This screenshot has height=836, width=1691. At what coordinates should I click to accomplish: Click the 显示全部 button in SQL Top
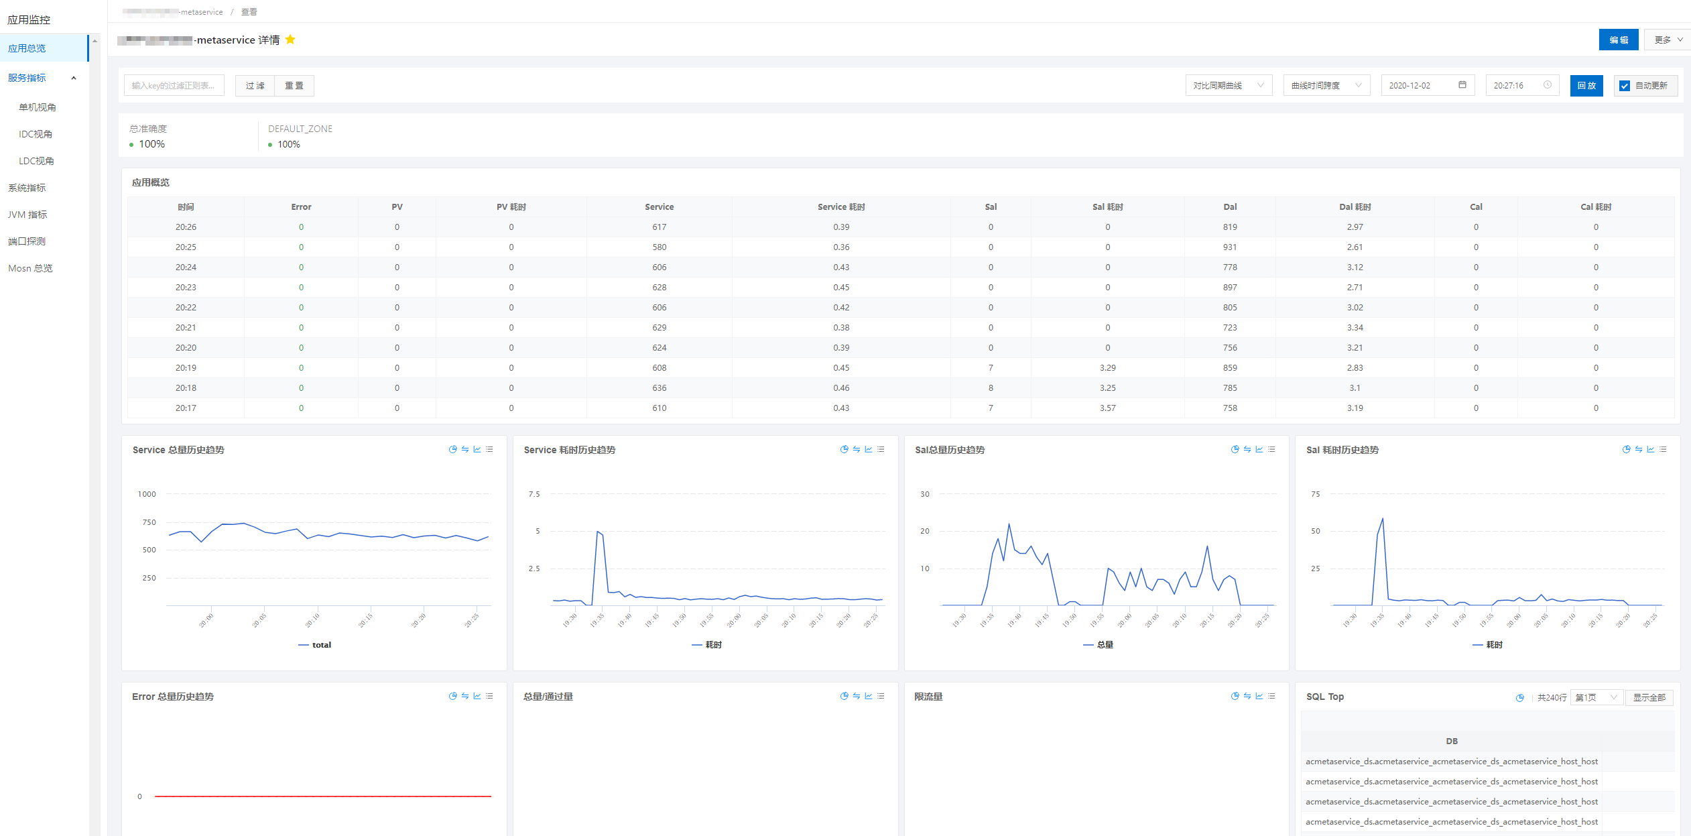click(x=1649, y=698)
